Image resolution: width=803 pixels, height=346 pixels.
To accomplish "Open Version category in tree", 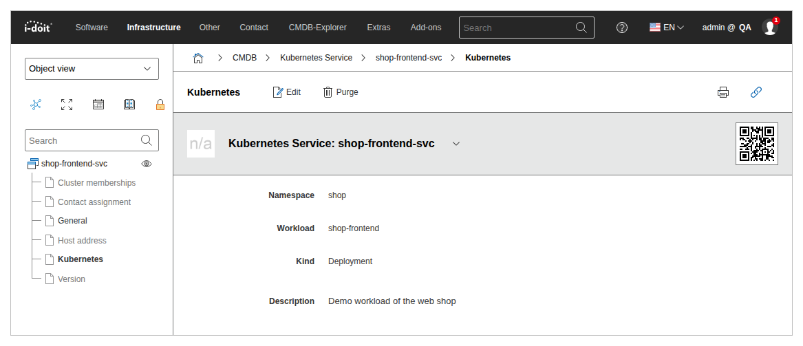I will 71,279.
